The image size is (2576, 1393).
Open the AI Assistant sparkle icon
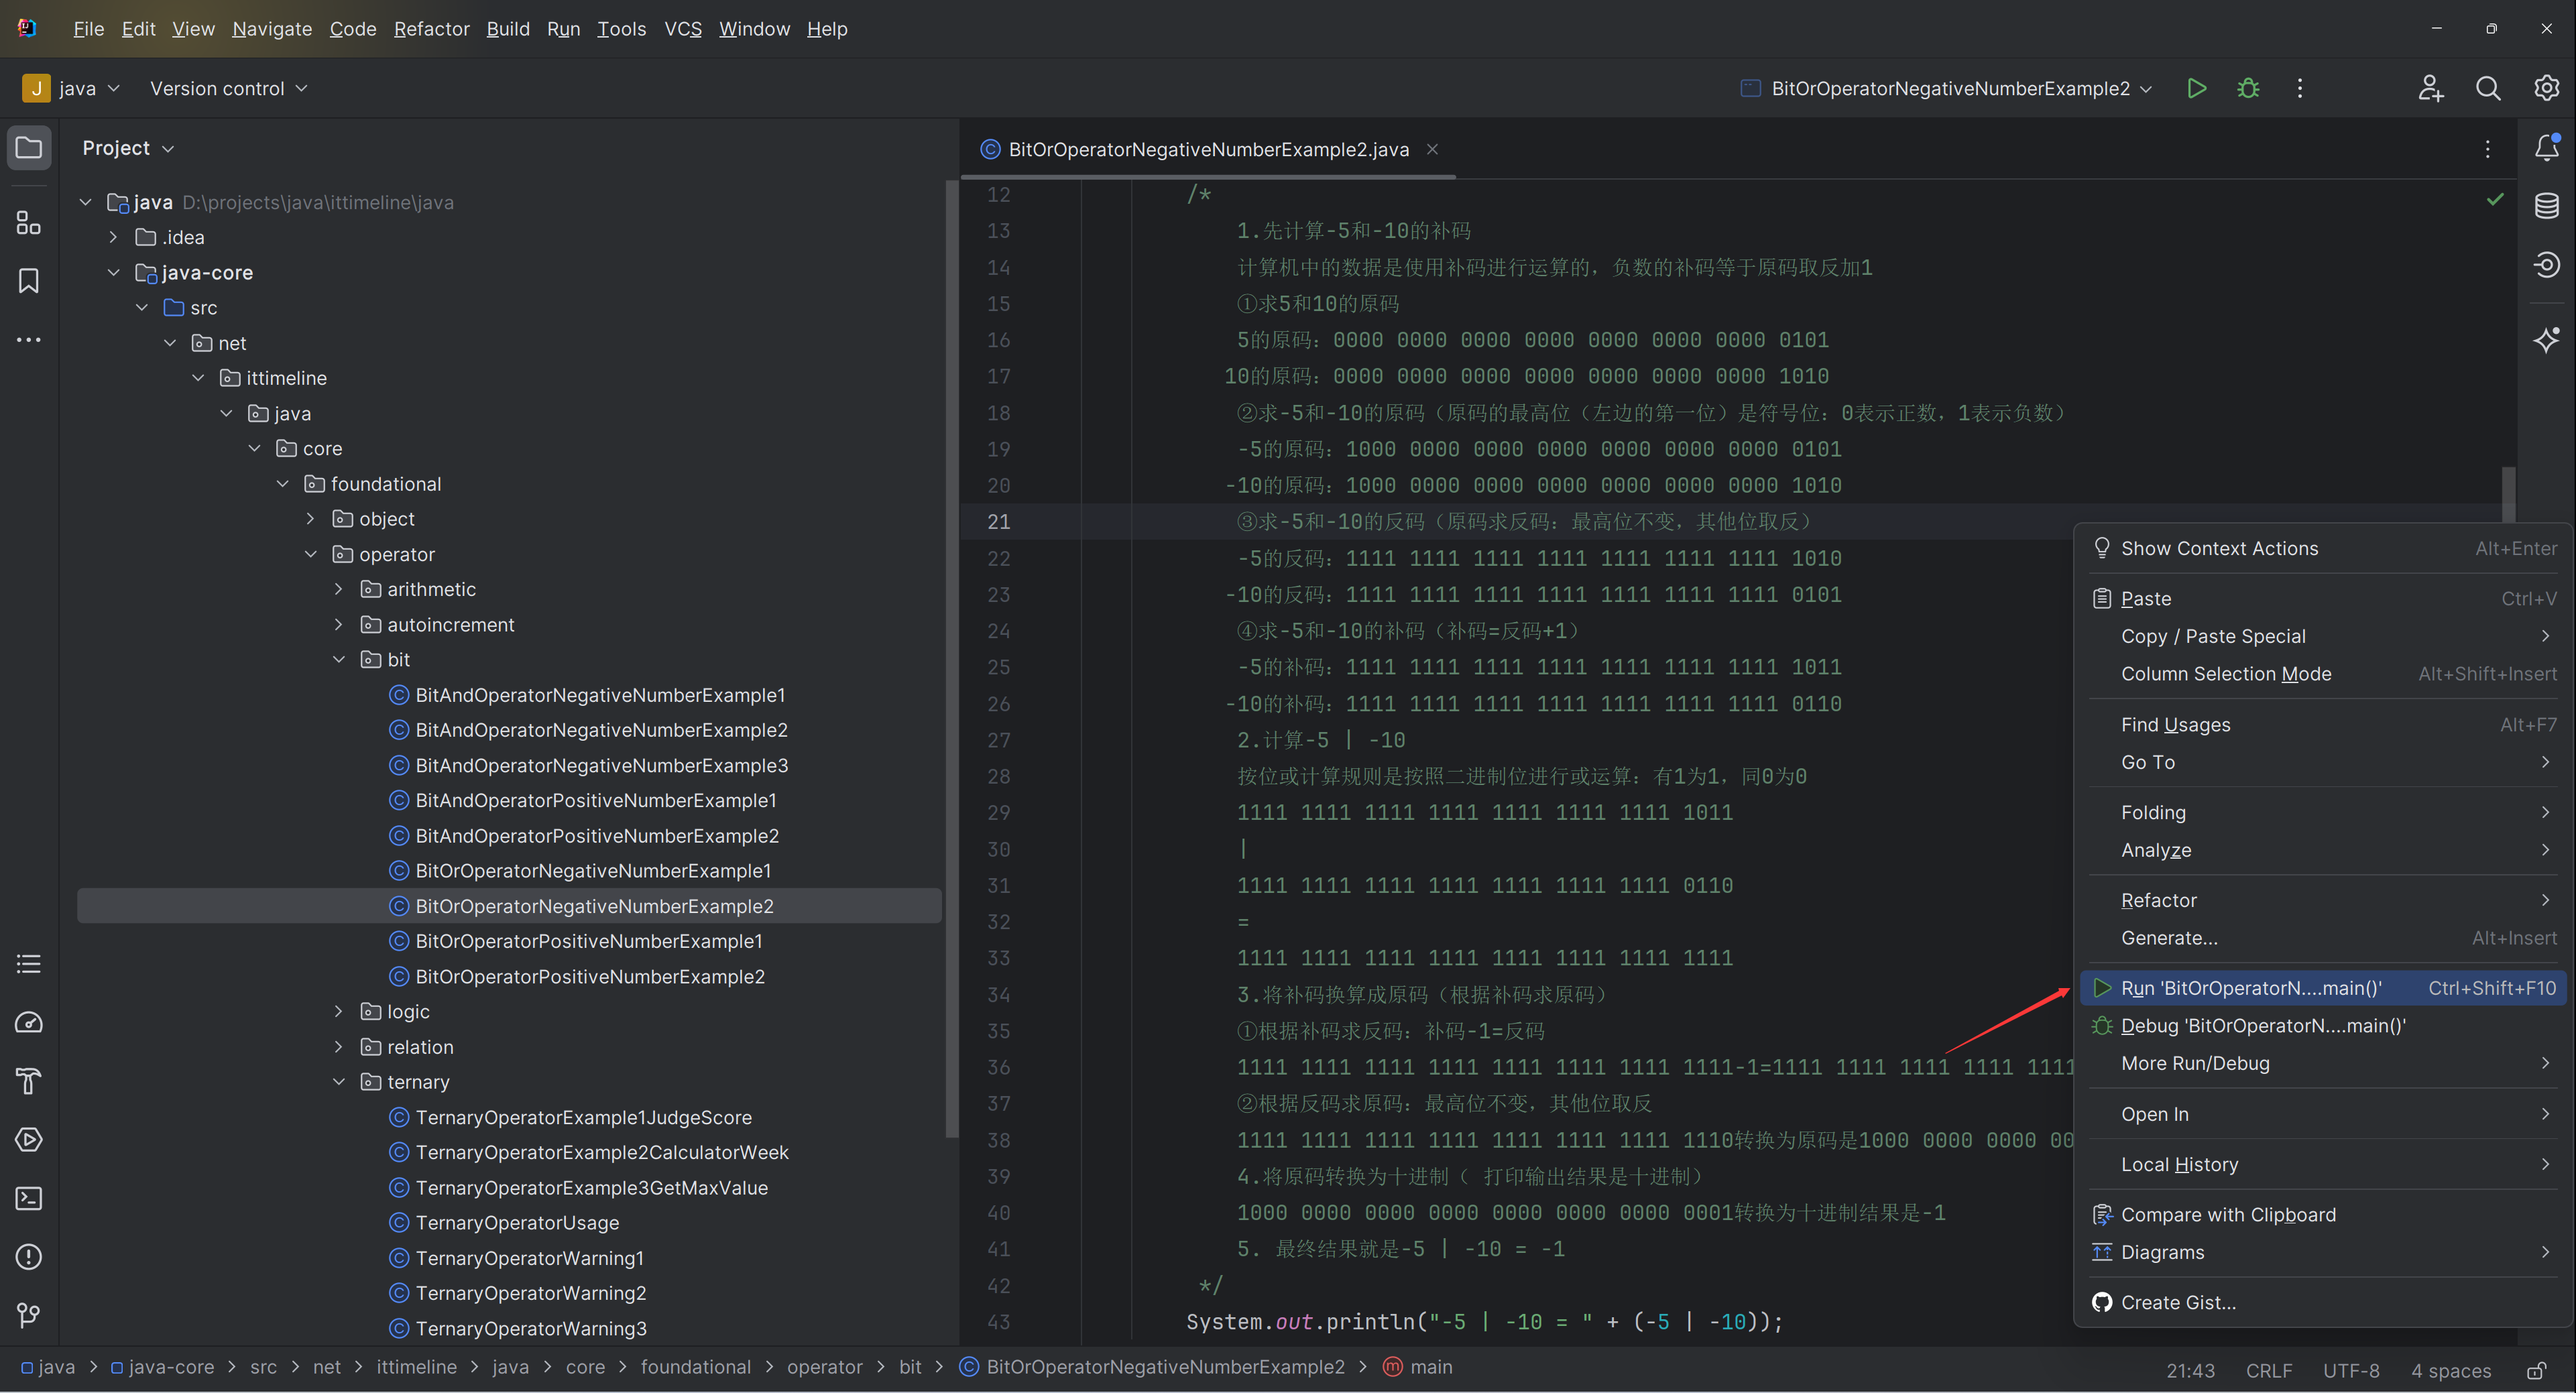pos(2546,339)
